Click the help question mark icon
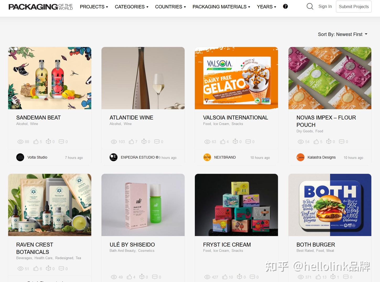The width and height of the screenshot is (380, 282). pyautogui.click(x=285, y=7)
